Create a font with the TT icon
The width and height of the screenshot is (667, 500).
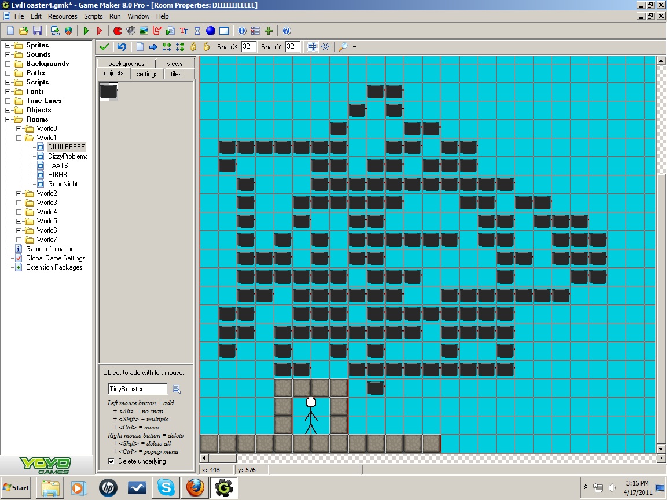[x=184, y=31]
